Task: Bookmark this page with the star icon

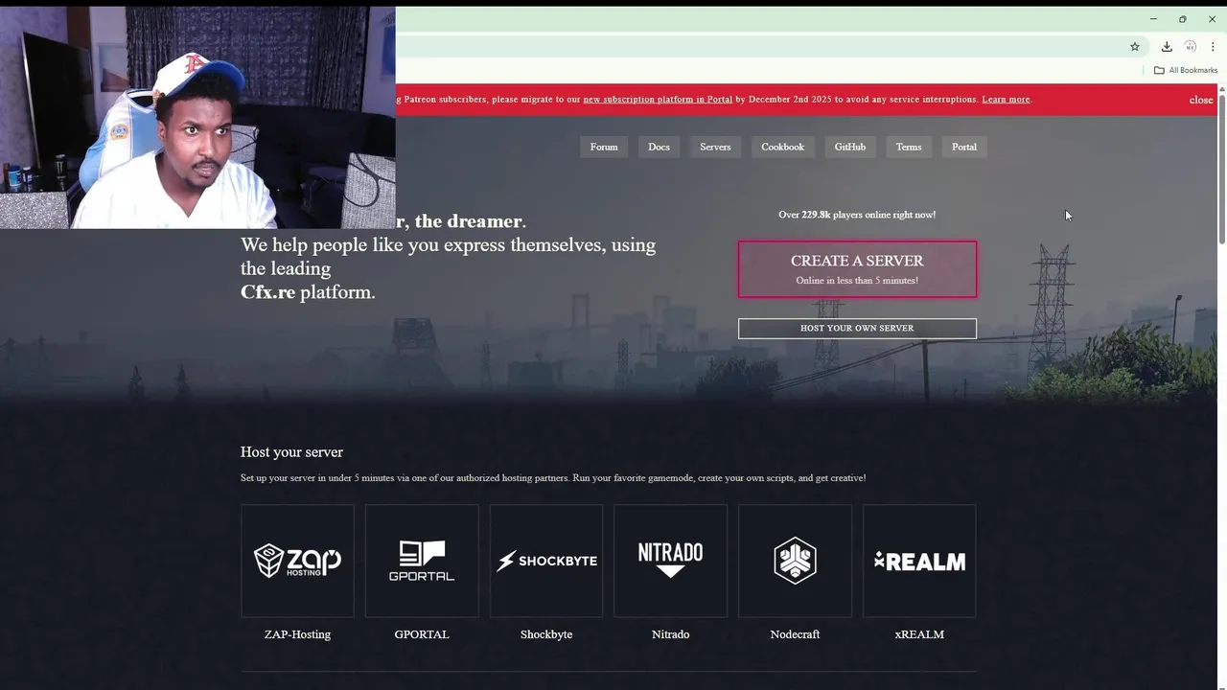Action: (x=1135, y=46)
